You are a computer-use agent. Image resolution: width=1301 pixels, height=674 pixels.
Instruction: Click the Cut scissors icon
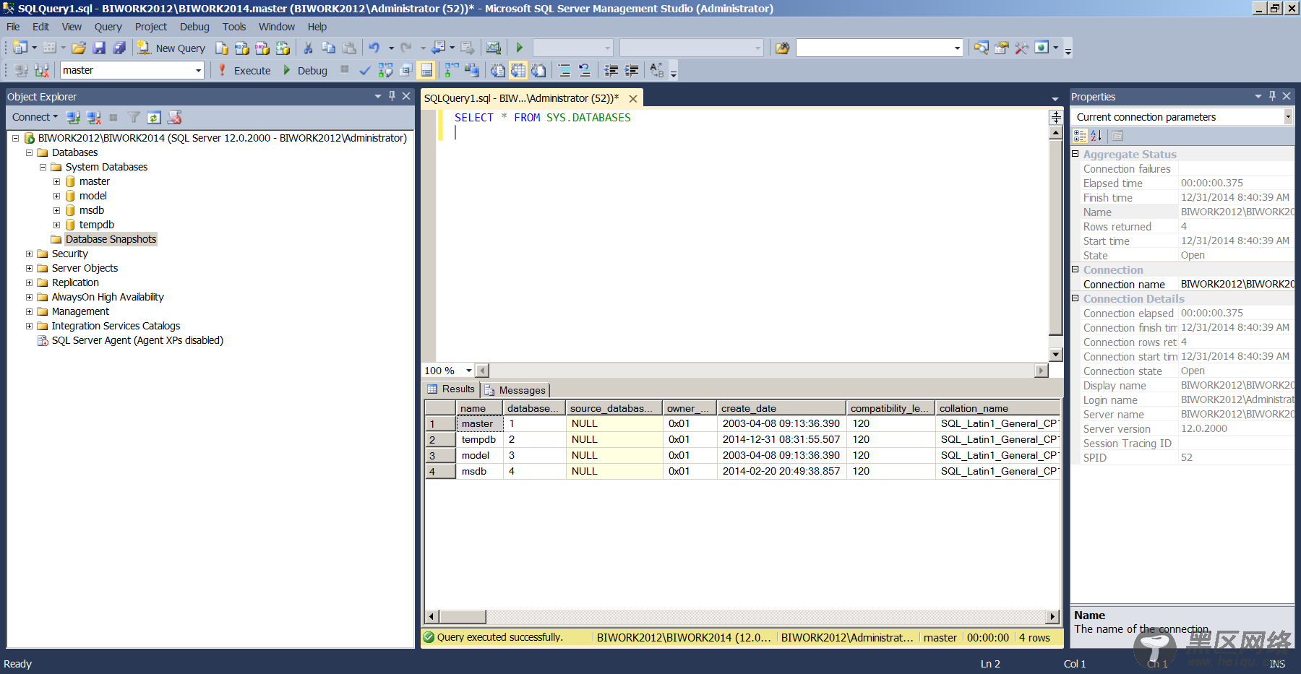click(x=308, y=48)
